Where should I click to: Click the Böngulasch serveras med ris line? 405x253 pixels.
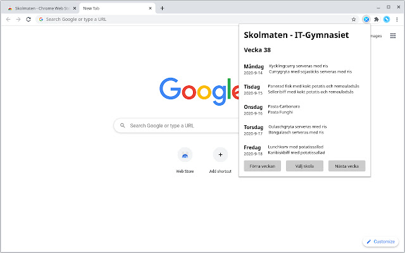296,132
